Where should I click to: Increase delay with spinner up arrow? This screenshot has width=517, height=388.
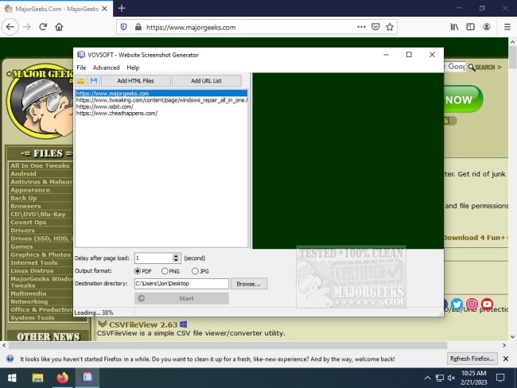pyautogui.click(x=176, y=256)
